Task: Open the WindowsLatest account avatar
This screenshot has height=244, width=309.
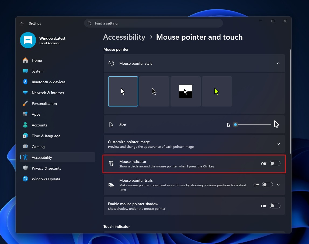Action: pyautogui.click(x=28, y=40)
